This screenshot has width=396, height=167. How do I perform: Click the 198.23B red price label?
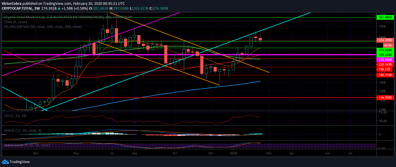384,70
